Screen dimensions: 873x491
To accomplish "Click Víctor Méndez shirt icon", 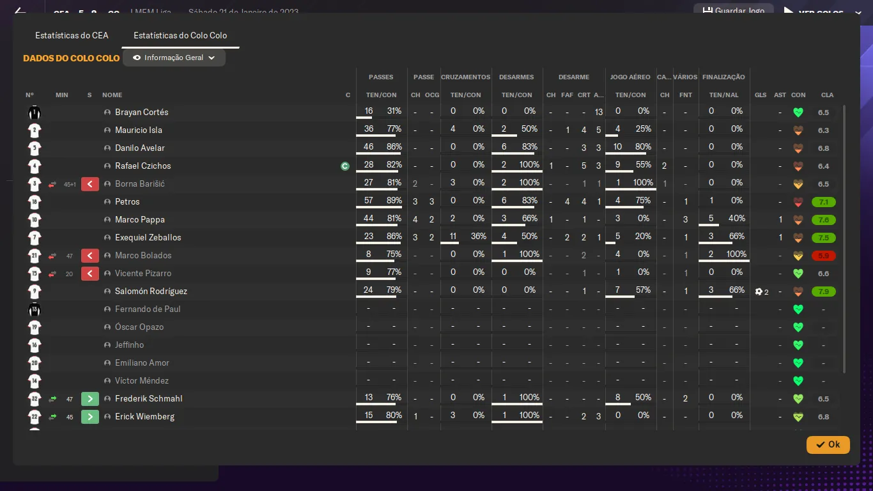I will click(35, 381).
